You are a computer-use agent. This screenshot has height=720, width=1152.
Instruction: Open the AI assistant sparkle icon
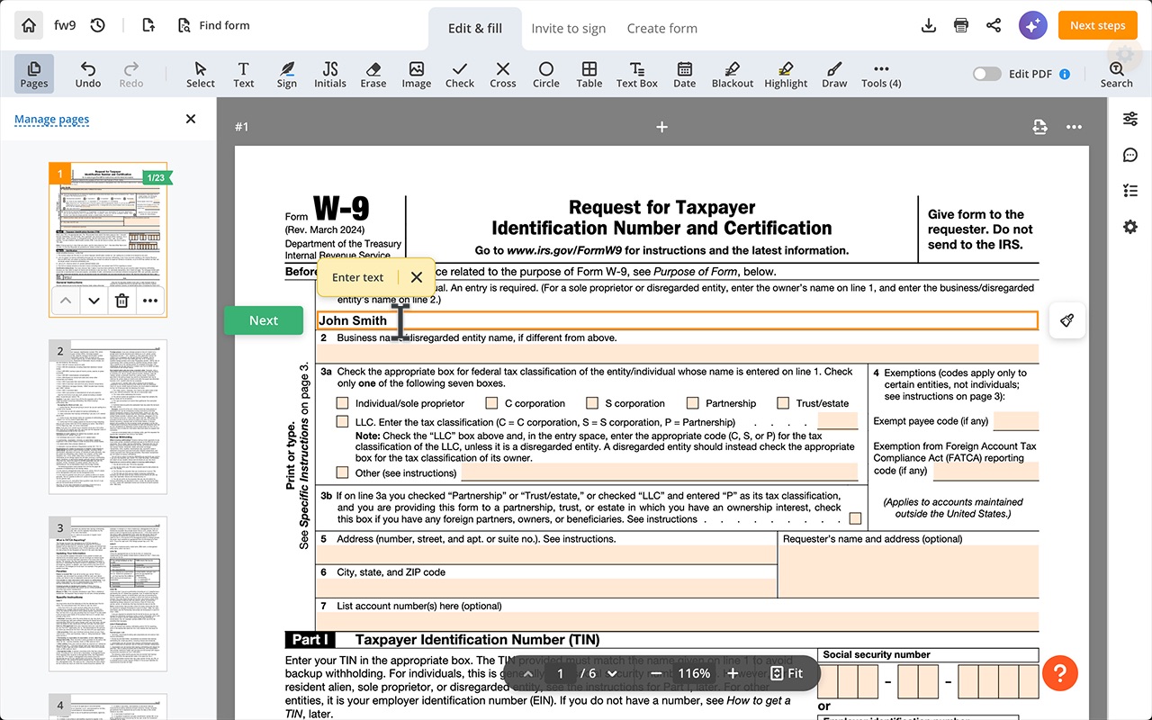click(1033, 25)
